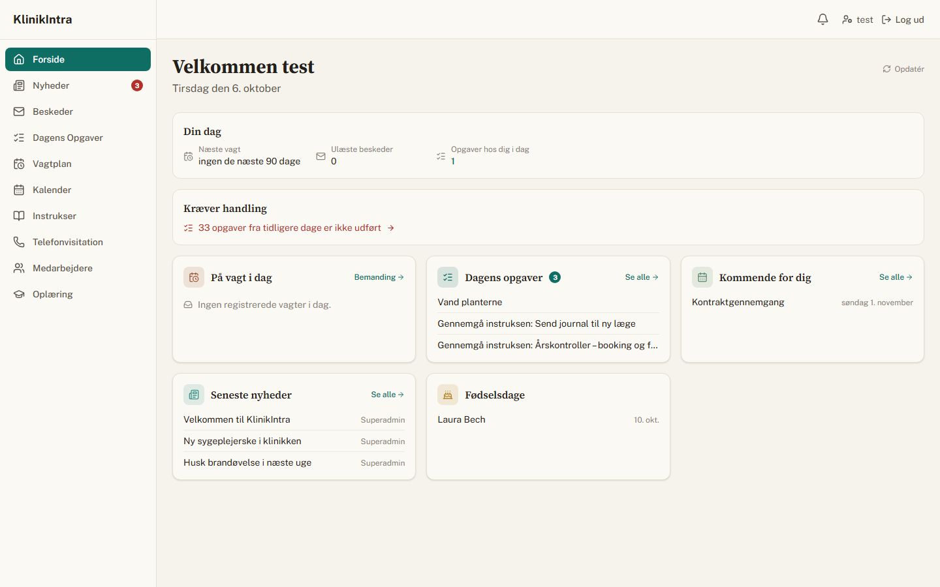Click the Ulæste beskeder count
940x587 pixels.
pyautogui.click(x=334, y=161)
